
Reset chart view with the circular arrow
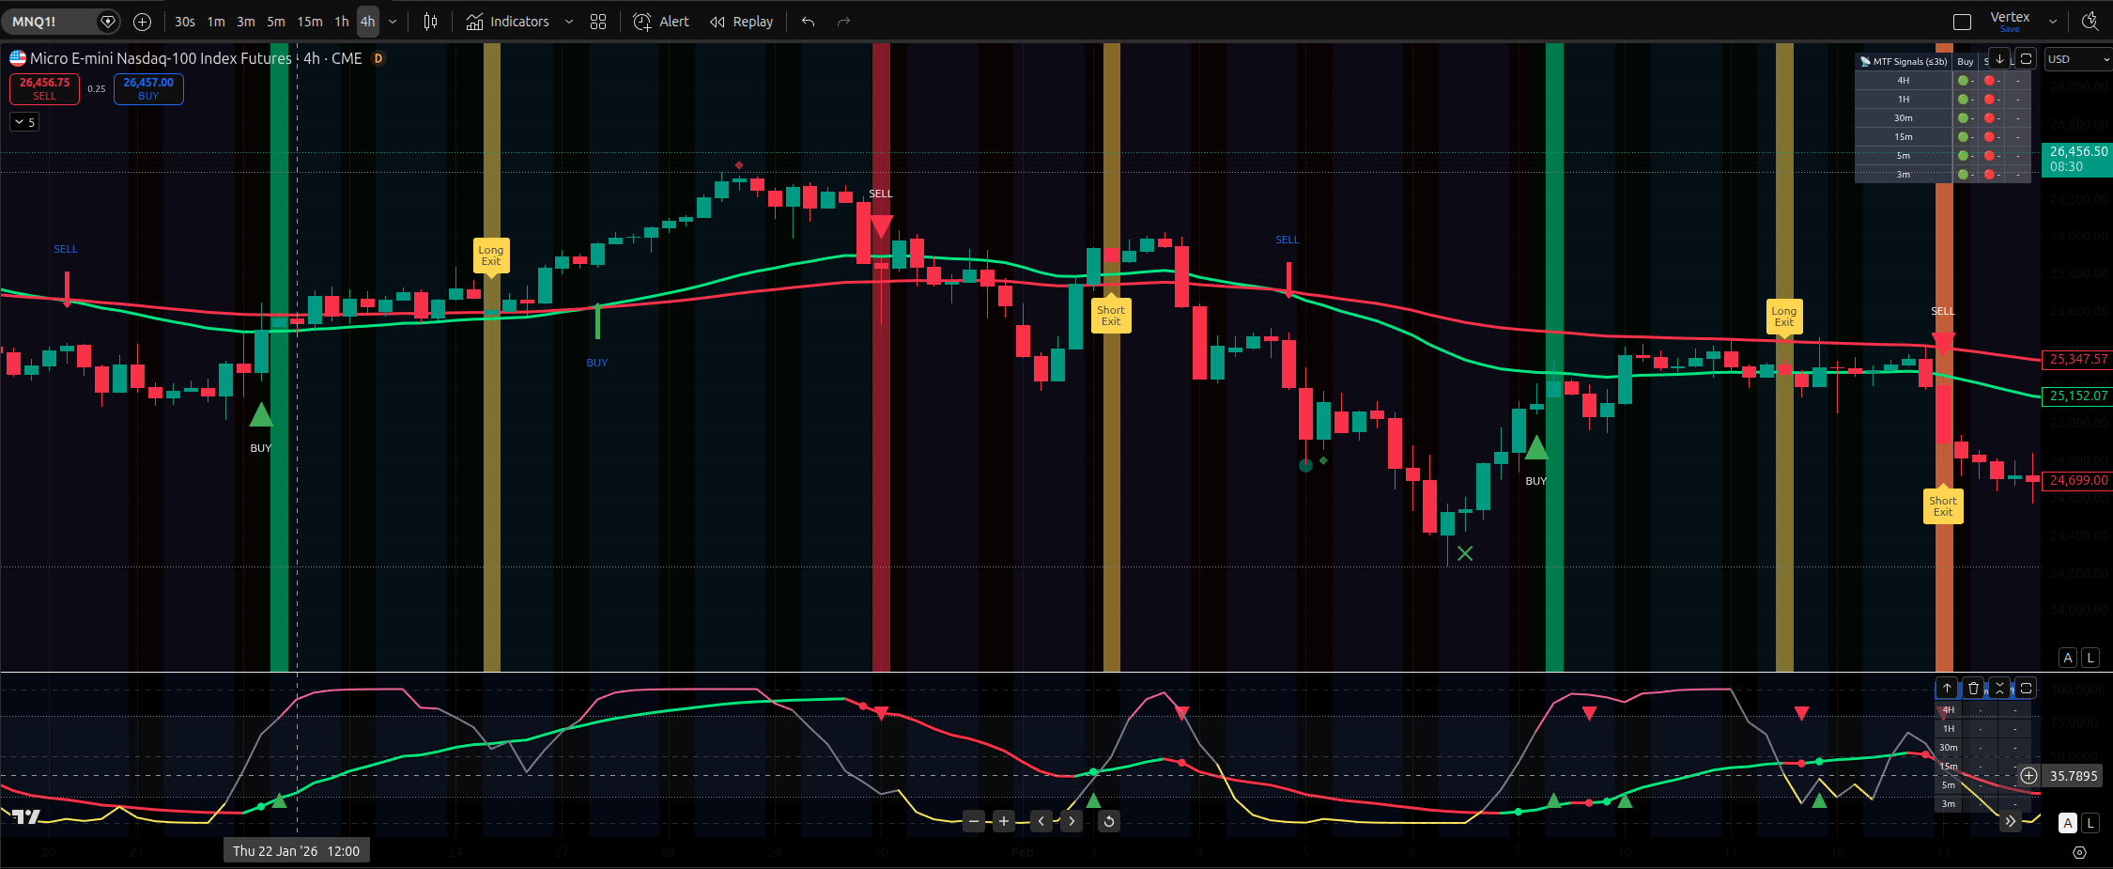pyautogui.click(x=1108, y=821)
